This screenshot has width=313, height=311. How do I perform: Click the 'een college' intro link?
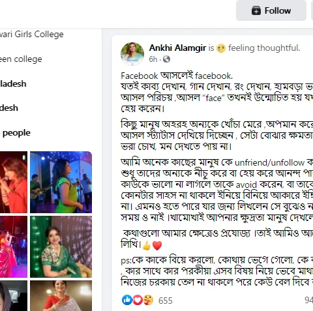pyautogui.click(x=21, y=59)
